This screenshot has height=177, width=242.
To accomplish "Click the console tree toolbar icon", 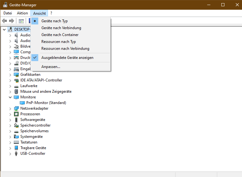I will pos(21,21).
